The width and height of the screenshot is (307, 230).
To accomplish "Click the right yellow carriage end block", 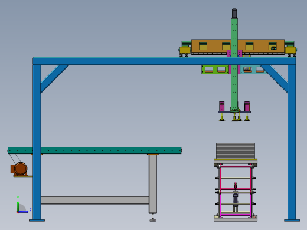I will point(290,50).
